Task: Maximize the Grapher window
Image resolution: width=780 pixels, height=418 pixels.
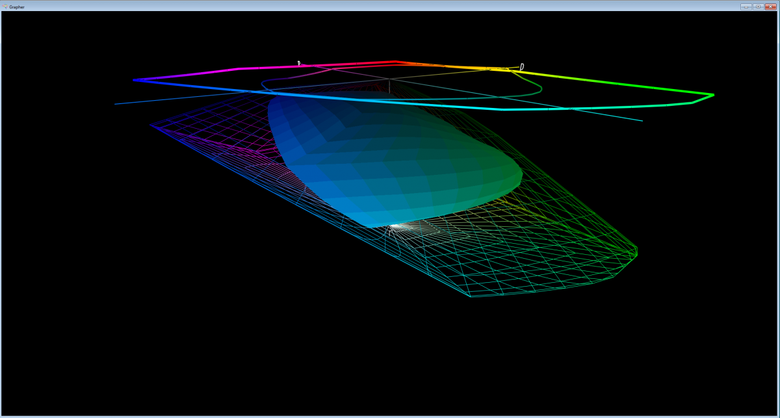Action: pyautogui.click(x=758, y=7)
